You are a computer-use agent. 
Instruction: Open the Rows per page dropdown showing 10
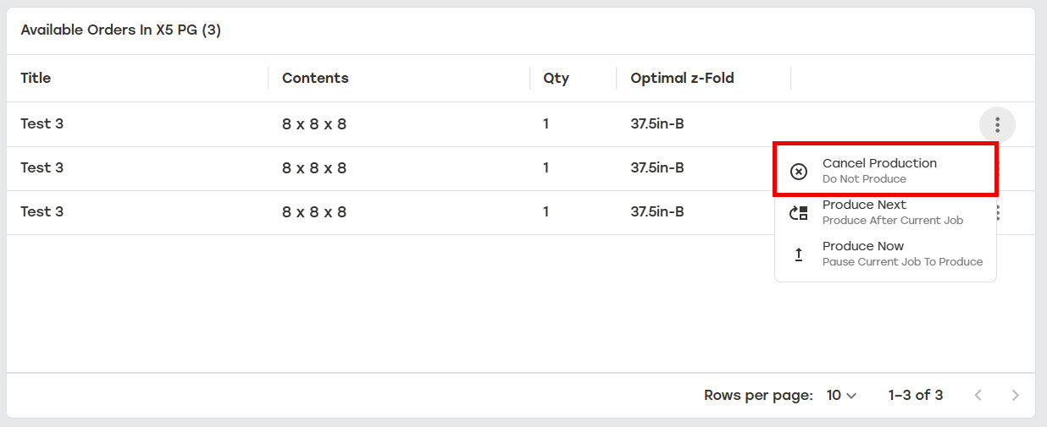[x=842, y=395]
